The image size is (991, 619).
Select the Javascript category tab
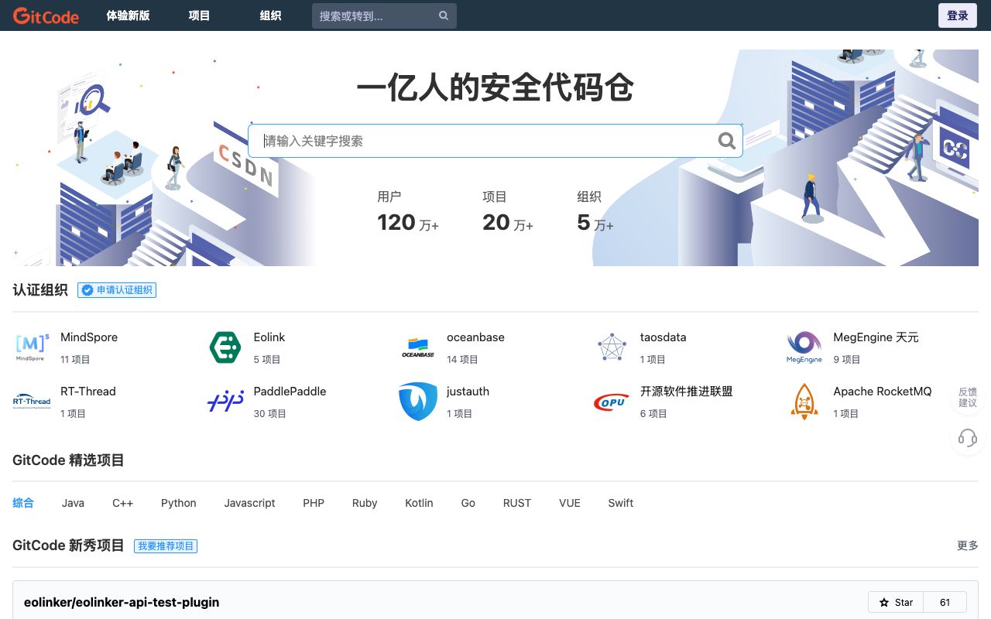[x=249, y=503]
